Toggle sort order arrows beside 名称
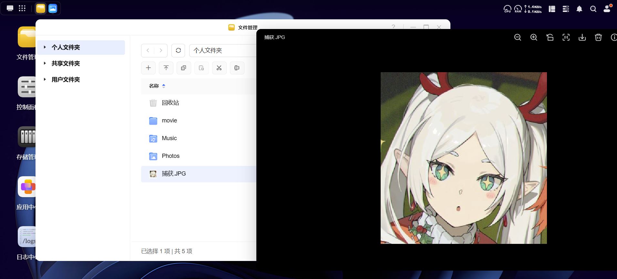This screenshot has height=279, width=617. coord(164,86)
